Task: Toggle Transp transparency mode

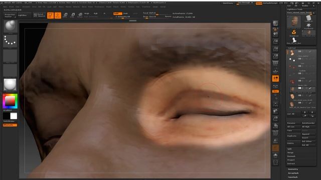Action: click(275, 140)
